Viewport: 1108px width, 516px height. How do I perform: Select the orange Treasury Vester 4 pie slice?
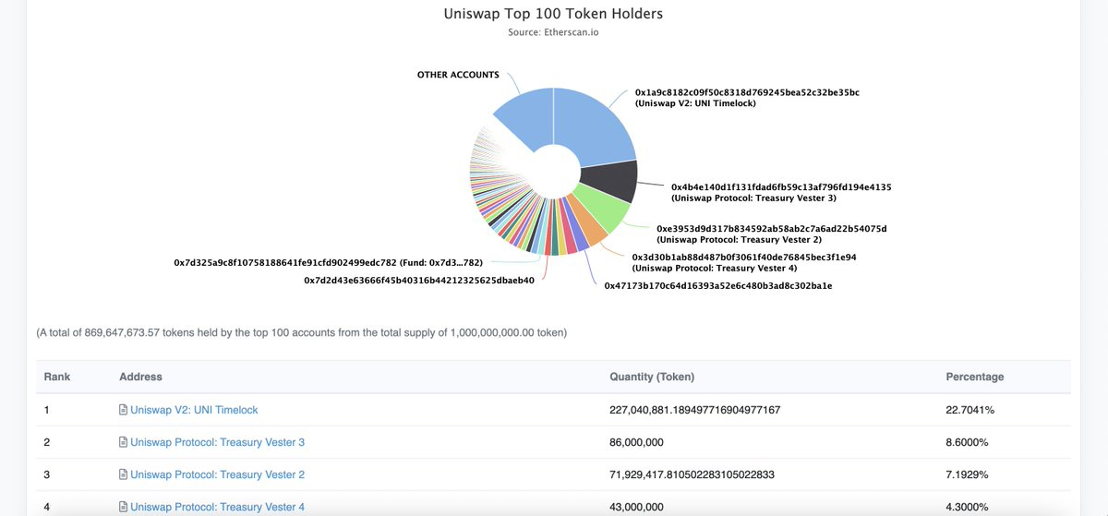(587, 230)
